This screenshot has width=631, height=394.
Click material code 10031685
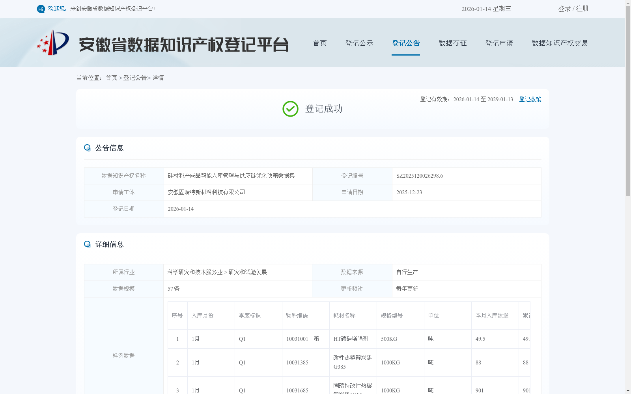coord(297,390)
